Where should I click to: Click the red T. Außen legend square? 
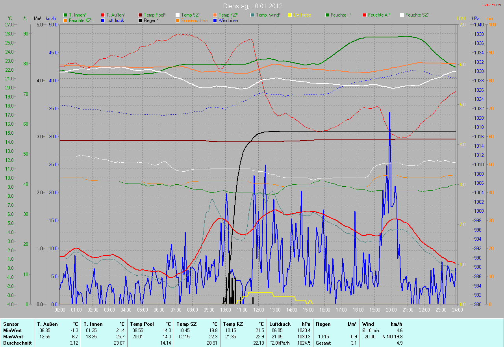pyautogui.click(x=103, y=15)
